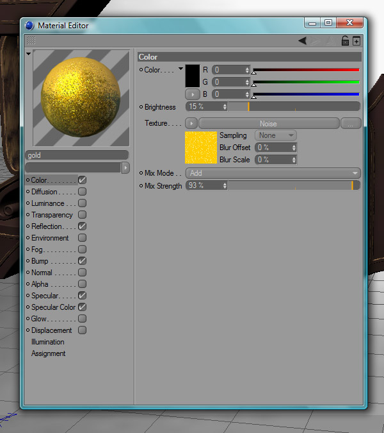Toggle the lock icon in toolbar
This screenshot has height=433, width=384.
pyautogui.click(x=345, y=41)
